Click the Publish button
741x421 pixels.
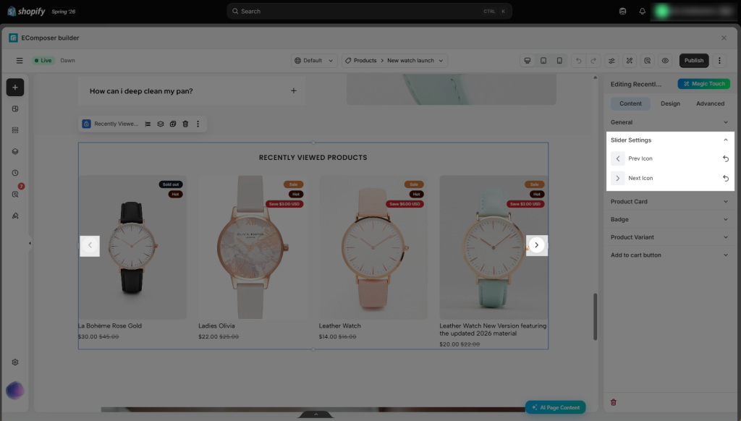pyautogui.click(x=694, y=61)
